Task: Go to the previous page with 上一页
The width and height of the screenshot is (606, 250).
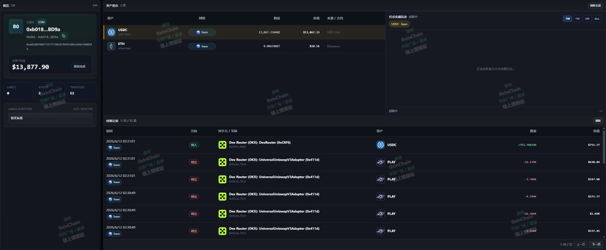Action: (581, 244)
